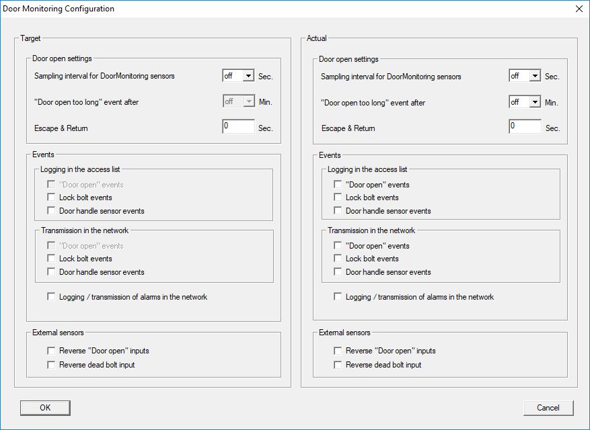The height and width of the screenshot is (430, 590).
Task: Click the Cancel button
Action: coord(548,408)
